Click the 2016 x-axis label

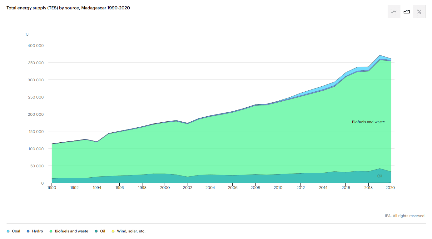tap(346, 188)
